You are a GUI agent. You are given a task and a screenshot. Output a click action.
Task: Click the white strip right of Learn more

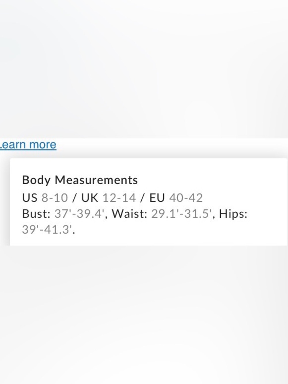pos(173,147)
